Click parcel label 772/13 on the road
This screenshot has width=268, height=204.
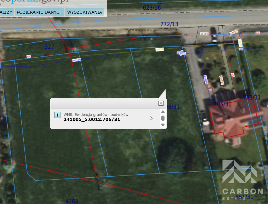[x=169, y=24]
